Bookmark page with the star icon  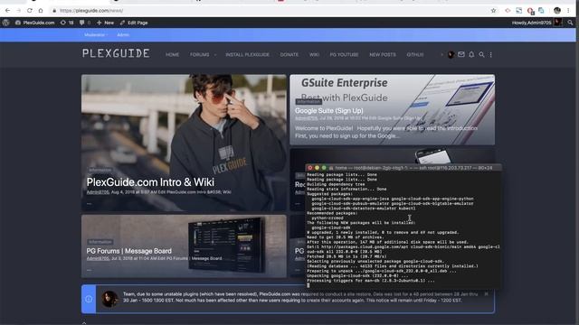pyautogui.click(x=493, y=11)
